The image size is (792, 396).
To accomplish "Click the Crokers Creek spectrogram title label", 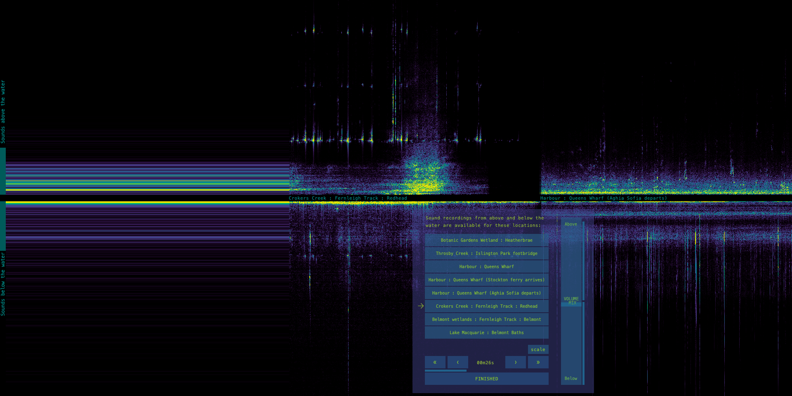I will click(x=348, y=198).
